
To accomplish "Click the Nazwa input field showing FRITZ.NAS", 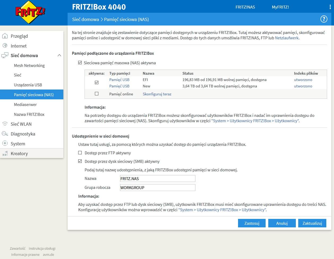I will pos(157,178).
